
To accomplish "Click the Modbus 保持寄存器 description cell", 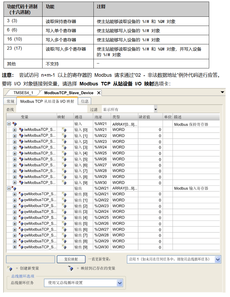I will click(x=196, y=124).
